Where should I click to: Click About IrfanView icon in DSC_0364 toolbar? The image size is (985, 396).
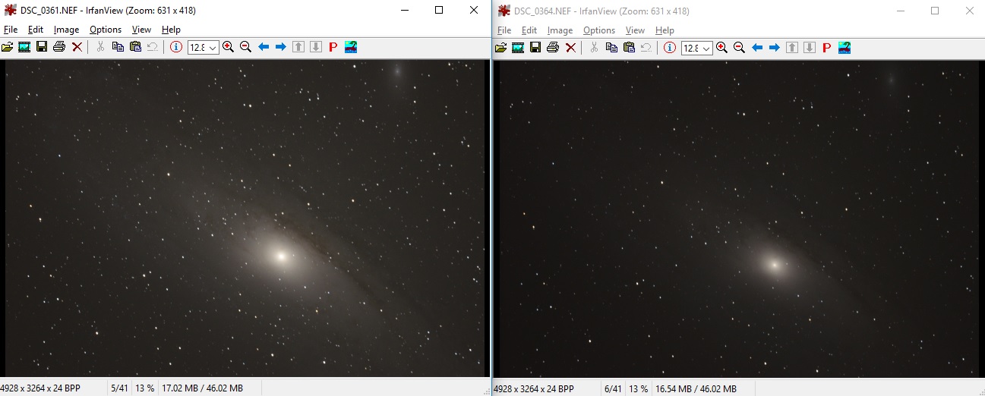click(845, 47)
